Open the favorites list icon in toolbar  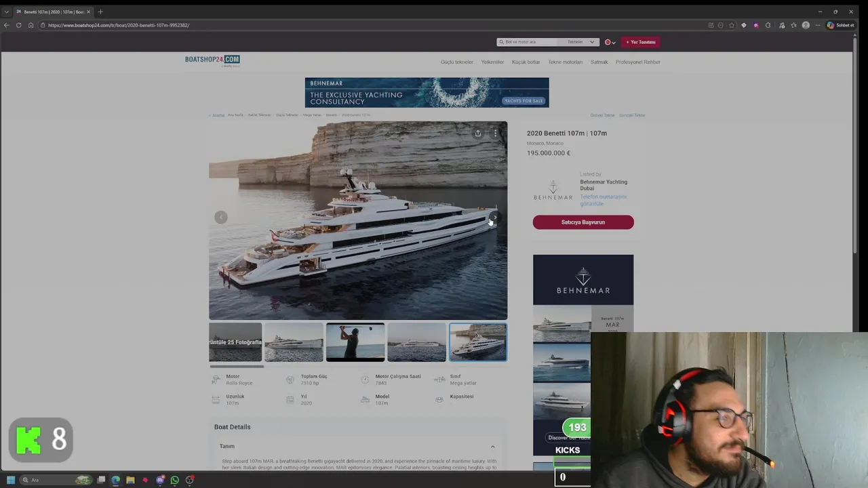click(793, 25)
